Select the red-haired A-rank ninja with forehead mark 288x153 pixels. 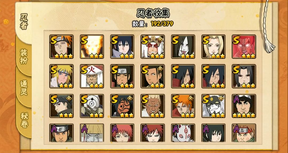[x=153, y=133]
